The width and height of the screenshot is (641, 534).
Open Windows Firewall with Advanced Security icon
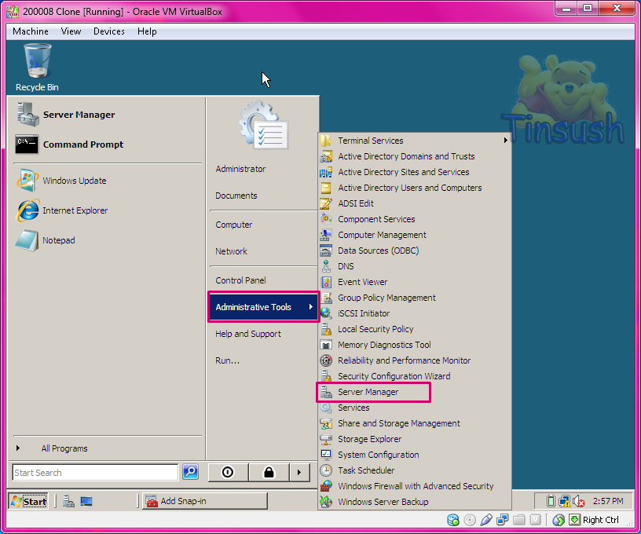point(326,486)
